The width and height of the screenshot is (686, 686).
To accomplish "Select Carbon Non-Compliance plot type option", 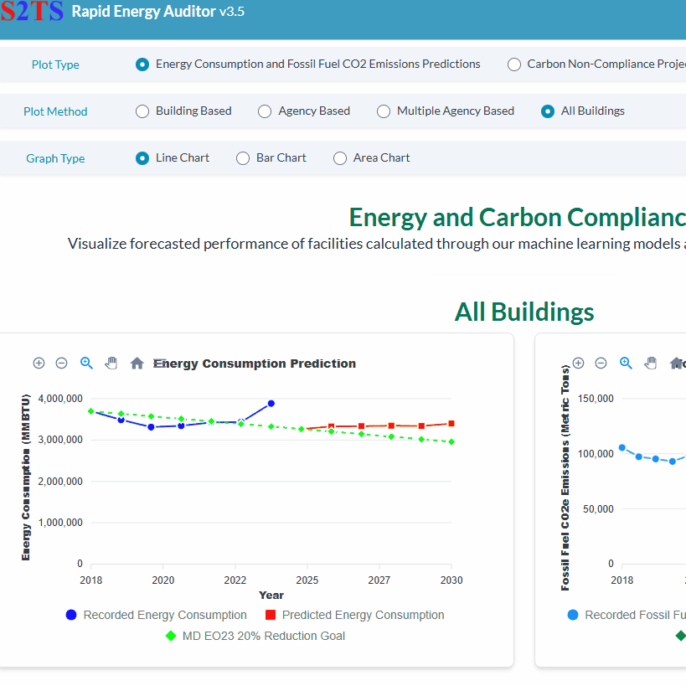I will click(514, 64).
